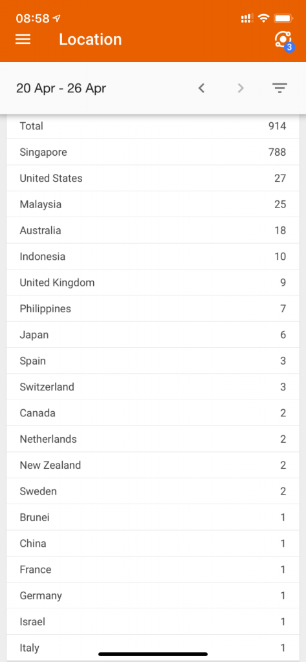This screenshot has height=662, width=306.
Task: Open the United Kingdom entry
Action: (153, 283)
